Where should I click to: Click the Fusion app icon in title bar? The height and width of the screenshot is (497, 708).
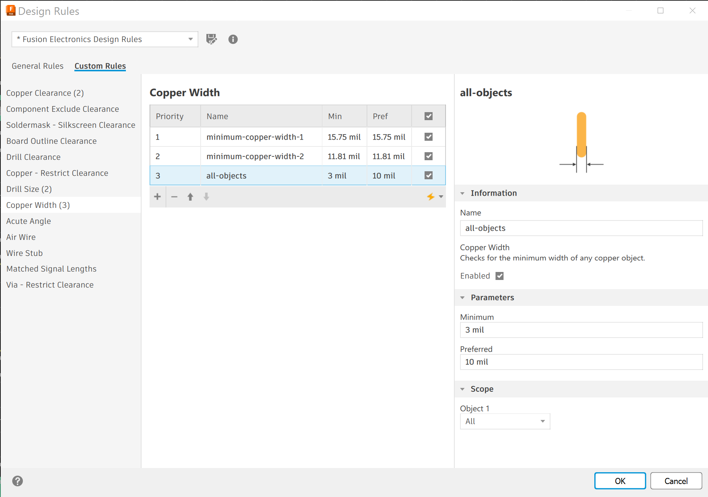pos(11,11)
